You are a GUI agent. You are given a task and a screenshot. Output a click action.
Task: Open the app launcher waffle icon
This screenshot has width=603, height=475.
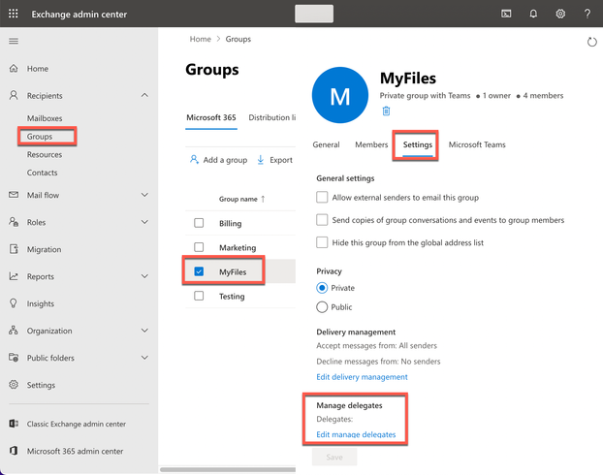[x=13, y=14]
